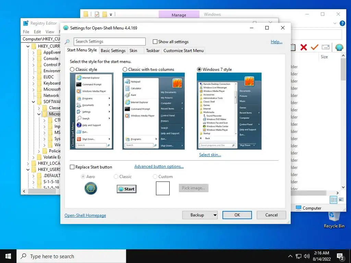This screenshot has height=263, width=351.
Task: Enable the Show all settings checkbox
Action: point(155,42)
